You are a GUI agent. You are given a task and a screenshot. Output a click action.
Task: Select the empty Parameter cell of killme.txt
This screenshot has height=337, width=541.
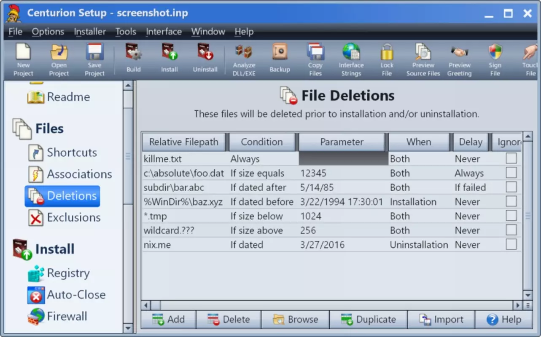343,158
